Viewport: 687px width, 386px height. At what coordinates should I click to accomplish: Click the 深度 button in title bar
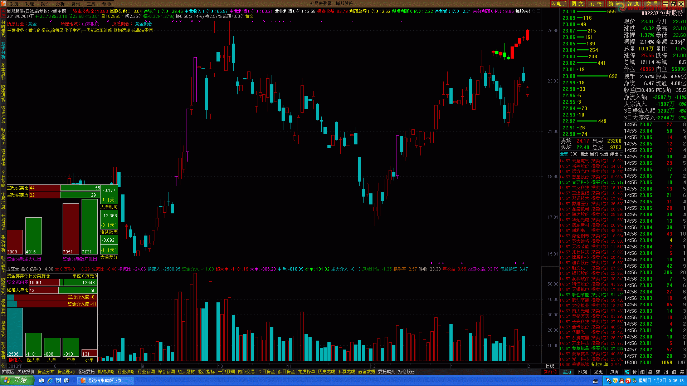[633, 4]
